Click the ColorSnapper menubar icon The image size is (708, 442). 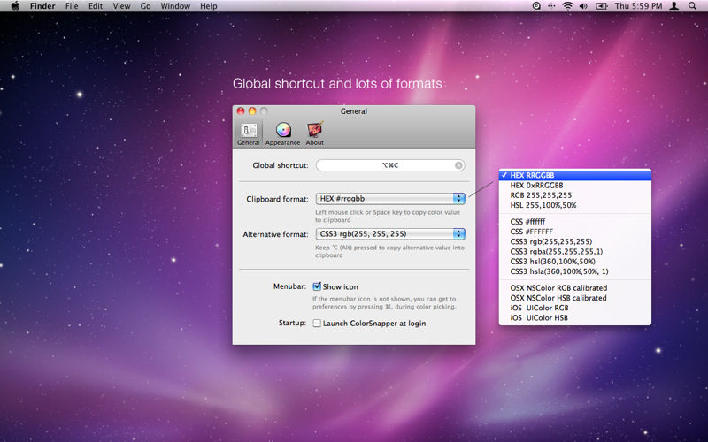[536, 6]
